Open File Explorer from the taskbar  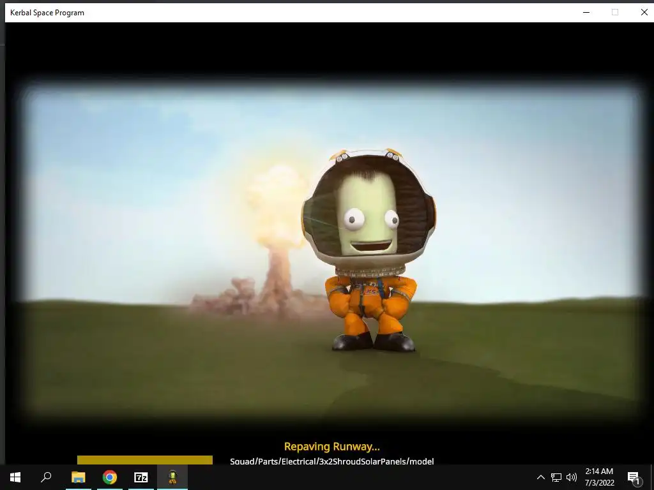point(78,477)
